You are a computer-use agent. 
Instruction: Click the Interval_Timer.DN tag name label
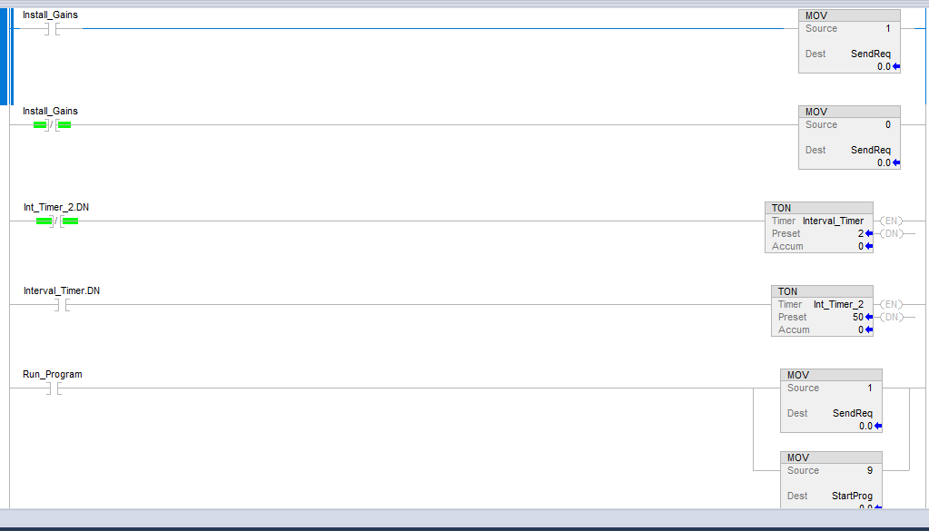point(62,290)
